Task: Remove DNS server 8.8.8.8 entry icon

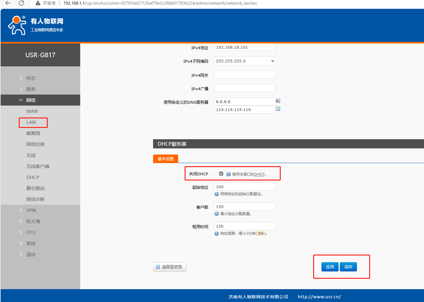Action: pyautogui.click(x=278, y=101)
